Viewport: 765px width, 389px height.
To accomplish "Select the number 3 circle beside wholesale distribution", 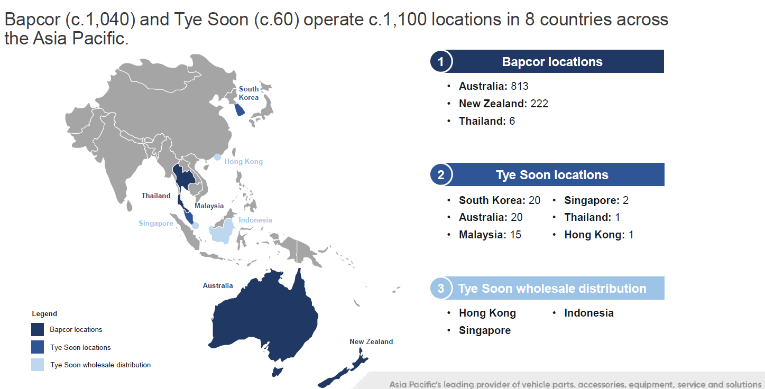I will [x=441, y=289].
